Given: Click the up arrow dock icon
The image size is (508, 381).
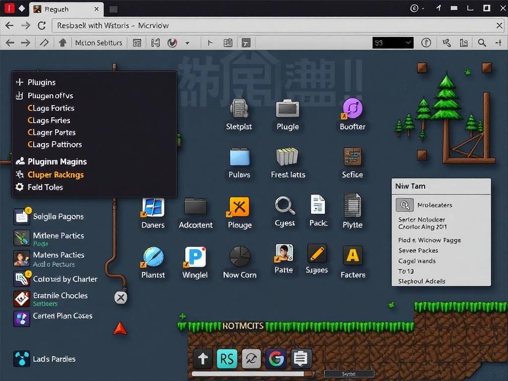Looking at the screenshot, I should 203,359.
